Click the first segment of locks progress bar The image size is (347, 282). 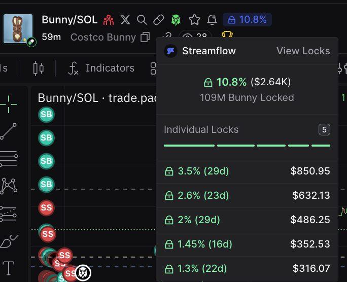tap(189, 146)
